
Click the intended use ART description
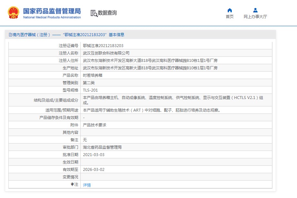tap(152, 110)
